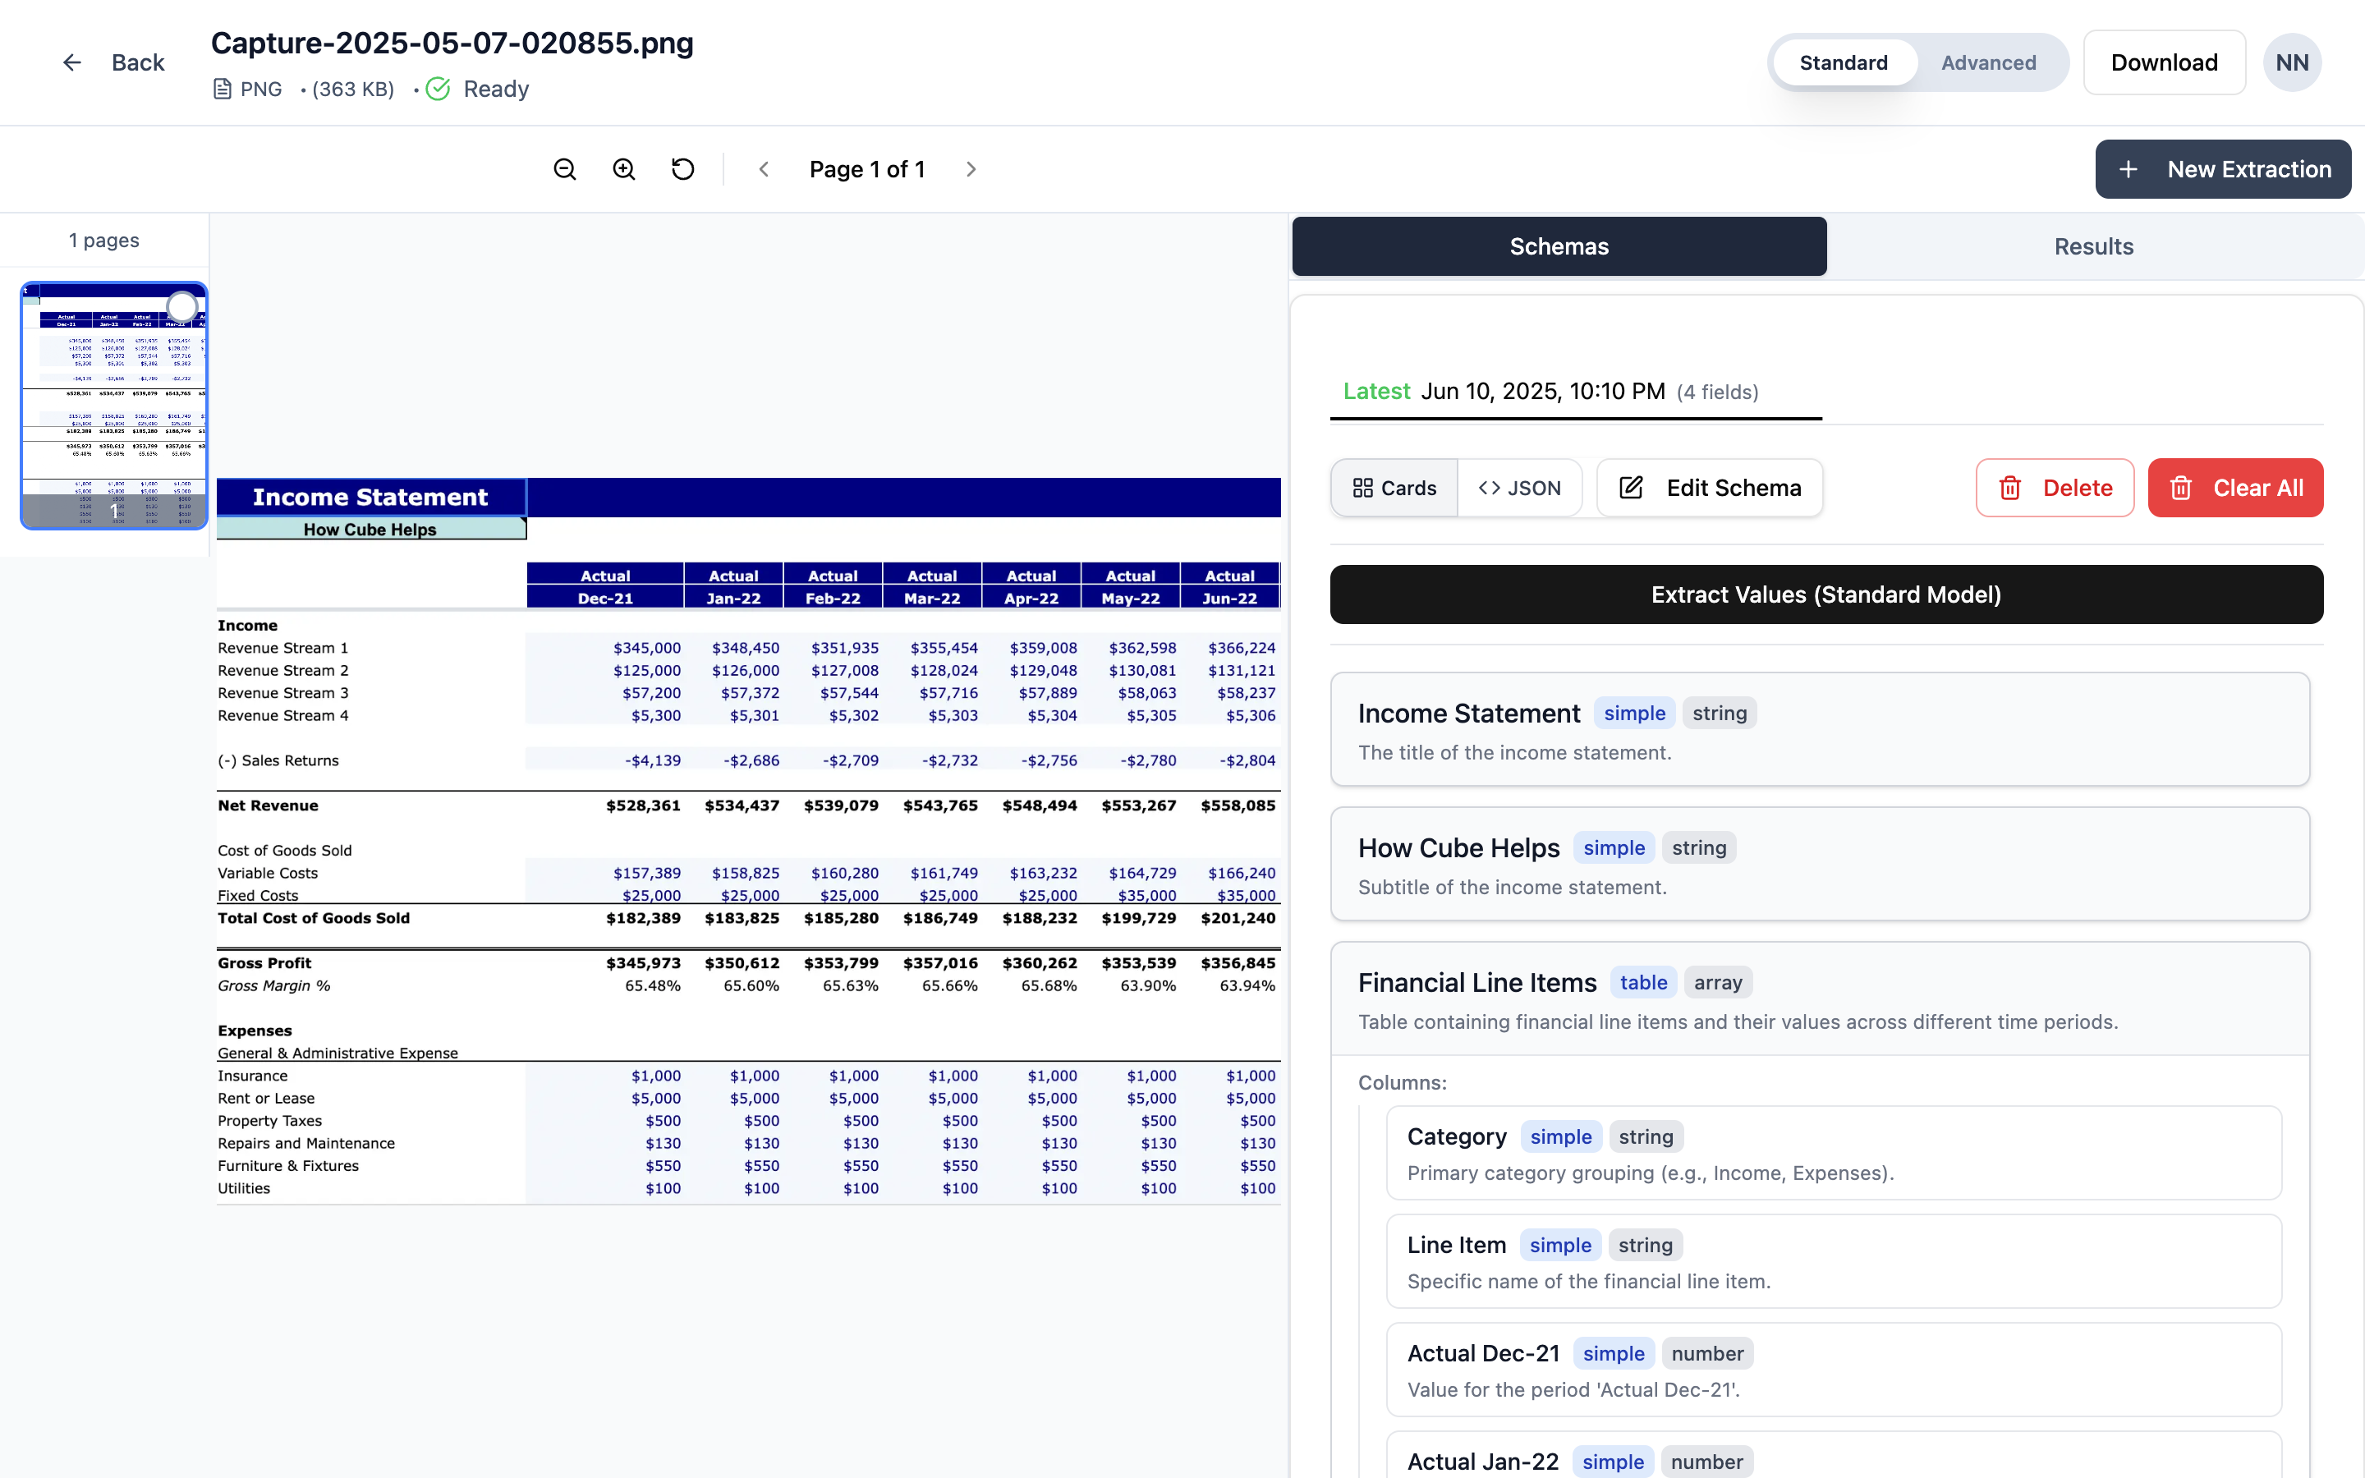Click Extract Values (Standard Model) button
The width and height of the screenshot is (2365, 1478).
point(1825,594)
